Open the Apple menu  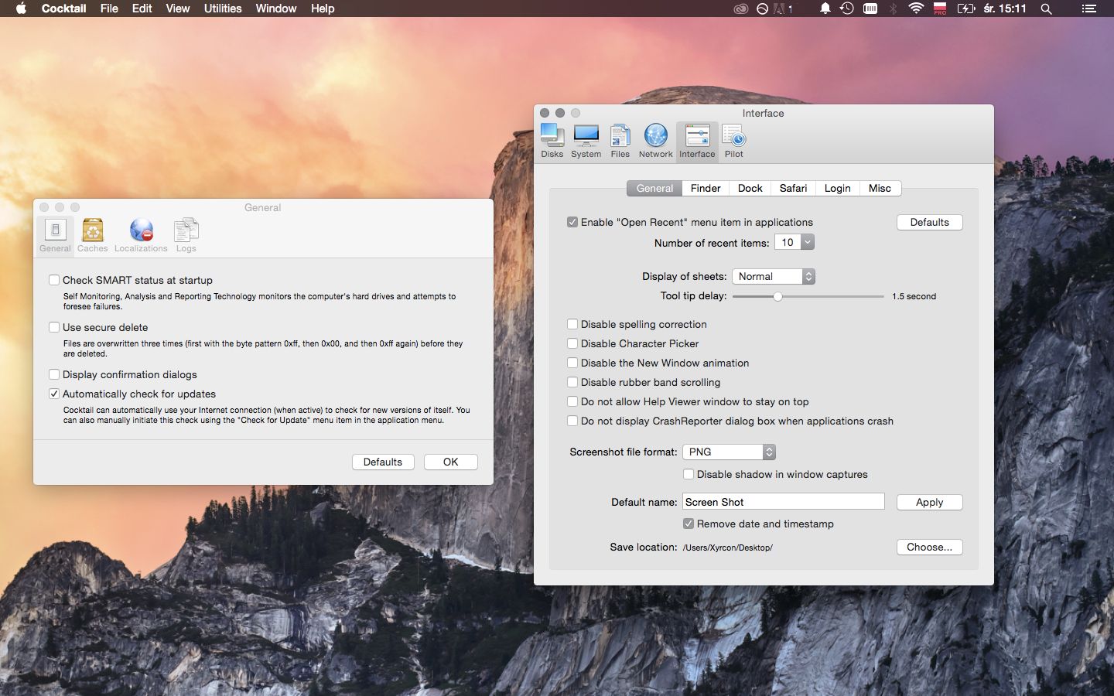[21, 9]
